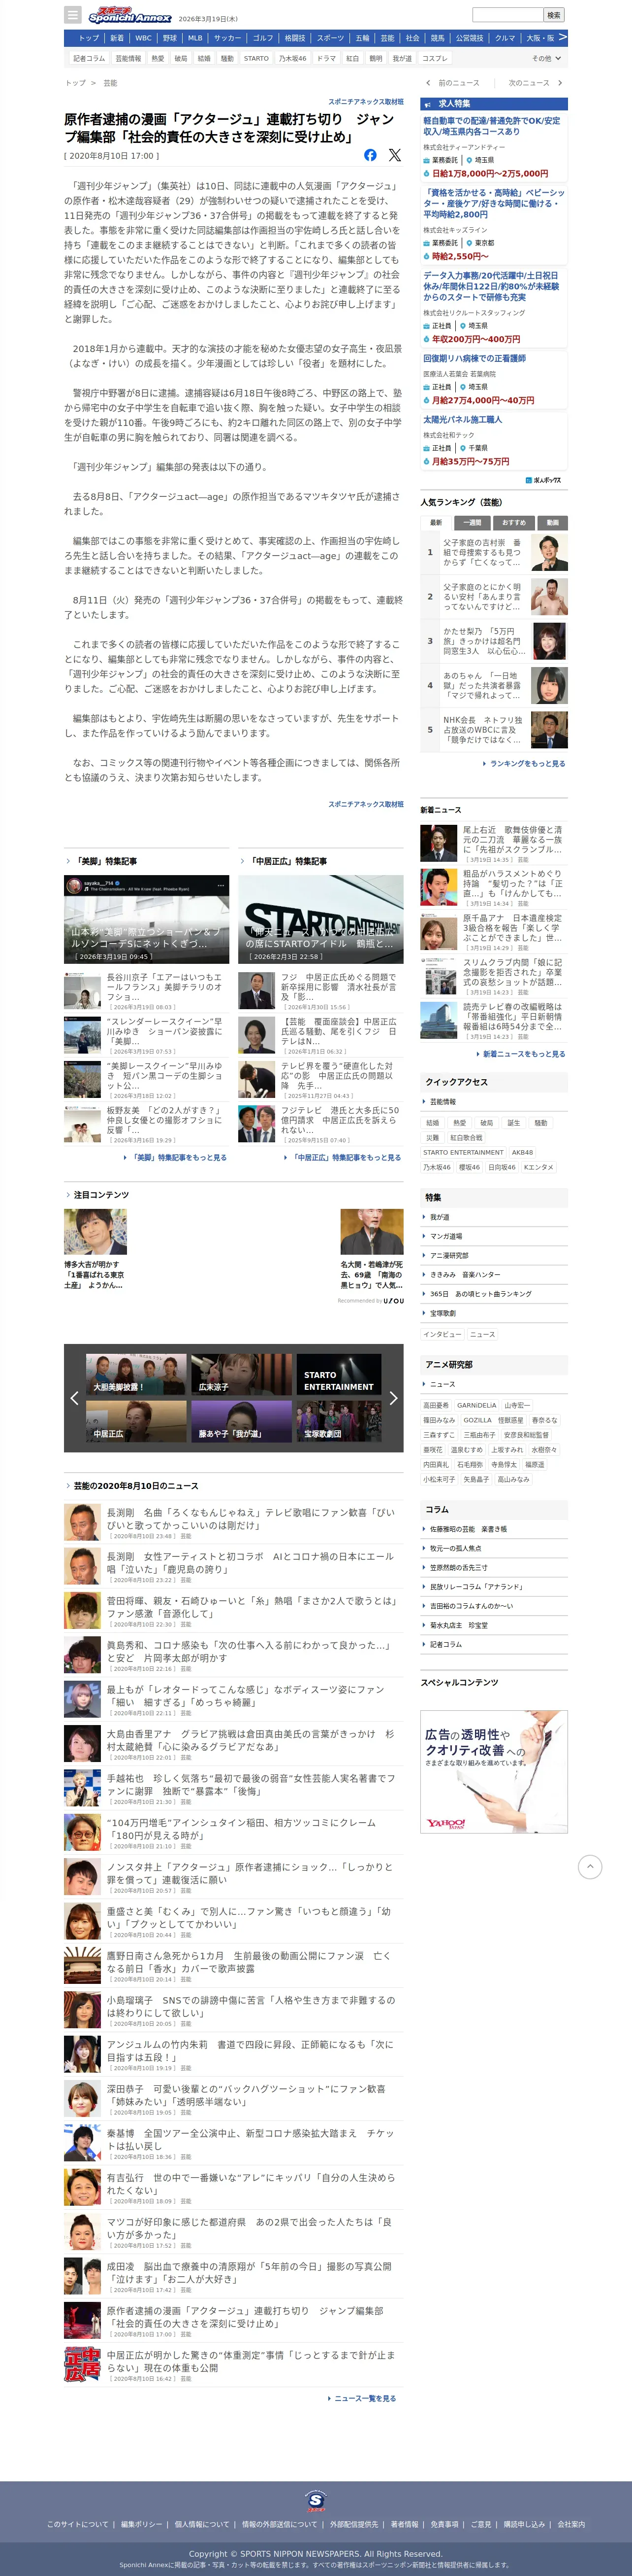Image resolution: width=632 pixels, height=2576 pixels.
Task: Open WBC in the top navigation
Action: [x=144, y=38]
